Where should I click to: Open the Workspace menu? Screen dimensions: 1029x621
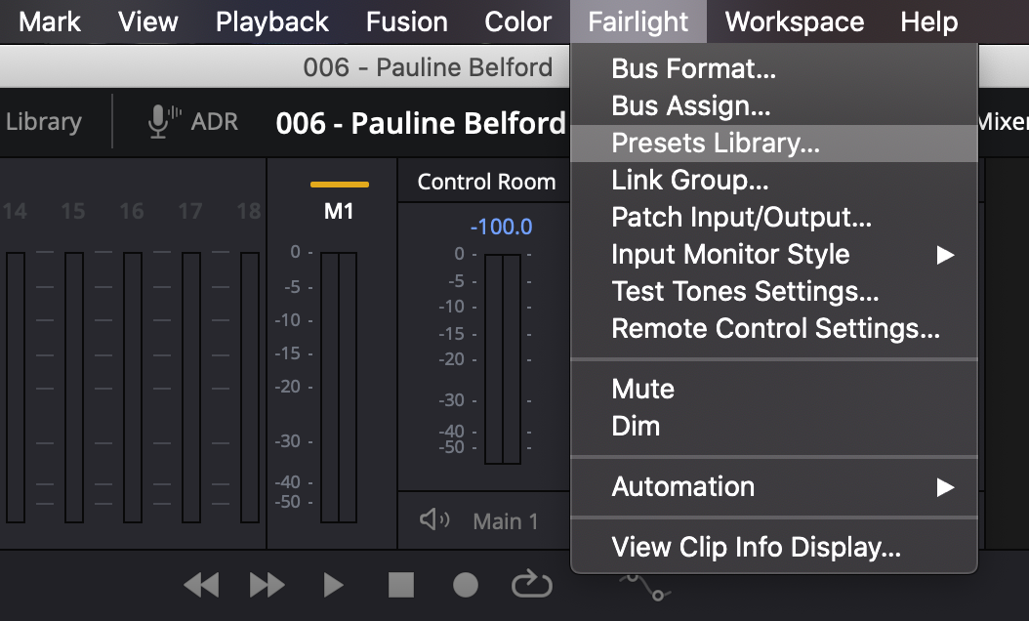click(794, 21)
